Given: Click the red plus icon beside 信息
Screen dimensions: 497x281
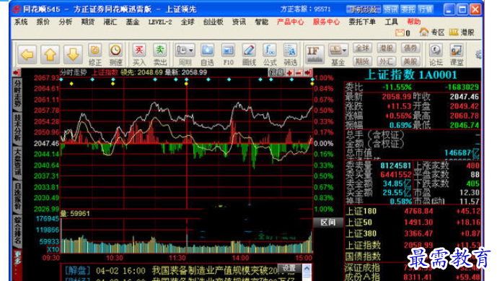Looking at the screenshot, I should click(x=290, y=73).
